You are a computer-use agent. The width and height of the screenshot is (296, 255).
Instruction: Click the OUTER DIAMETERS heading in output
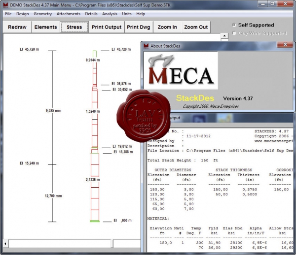tap(173, 170)
